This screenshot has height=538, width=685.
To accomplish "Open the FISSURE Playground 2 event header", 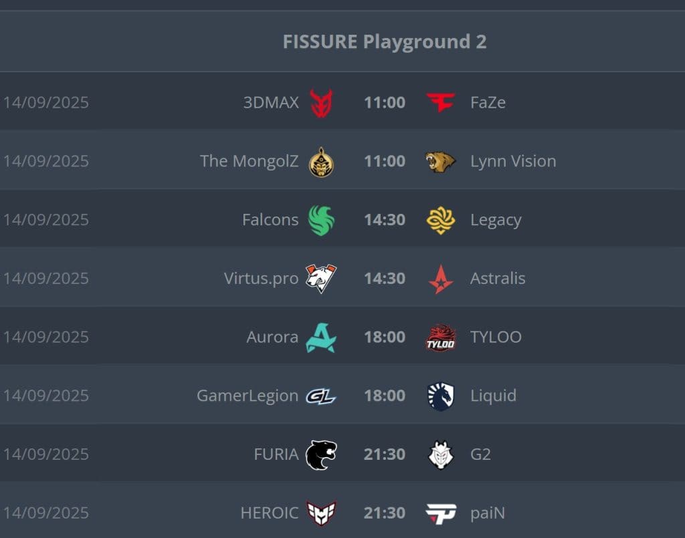I will click(385, 41).
